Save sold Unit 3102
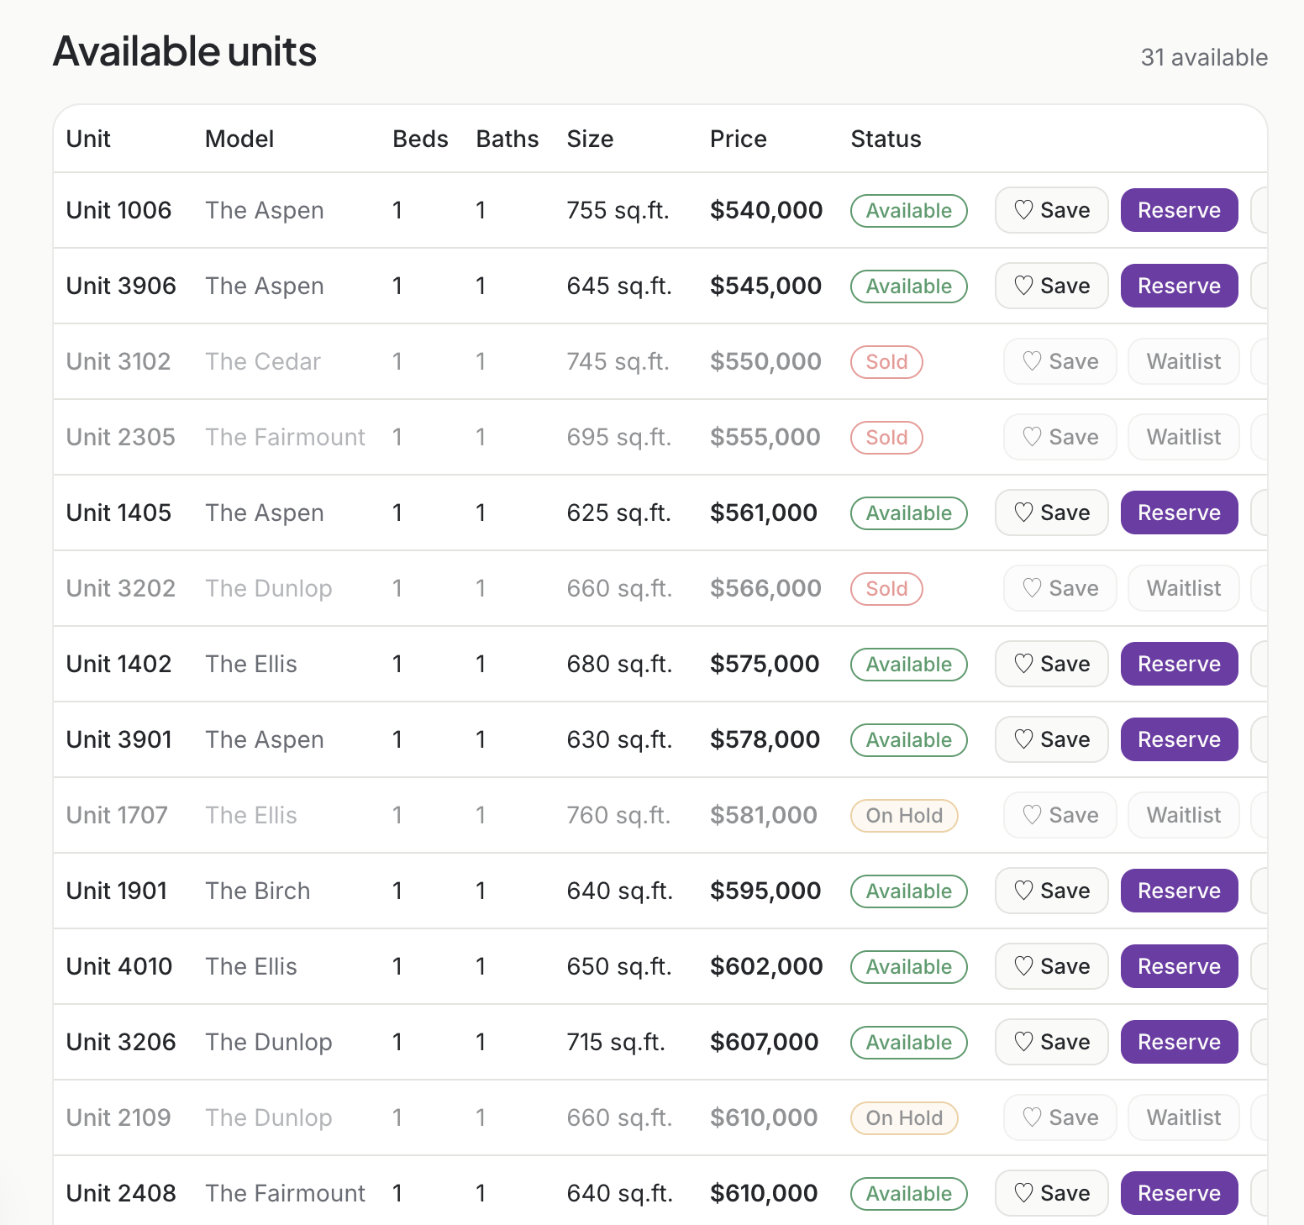Image resolution: width=1304 pixels, height=1225 pixels. point(1060,361)
